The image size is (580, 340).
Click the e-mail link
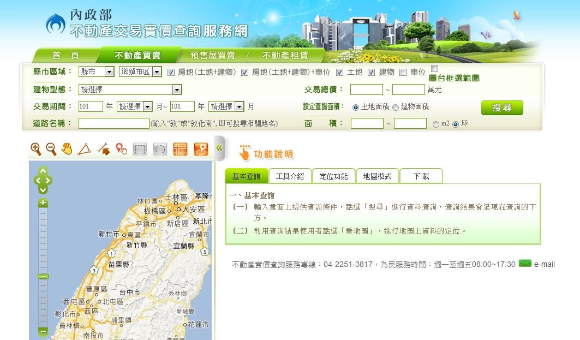(543, 264)
